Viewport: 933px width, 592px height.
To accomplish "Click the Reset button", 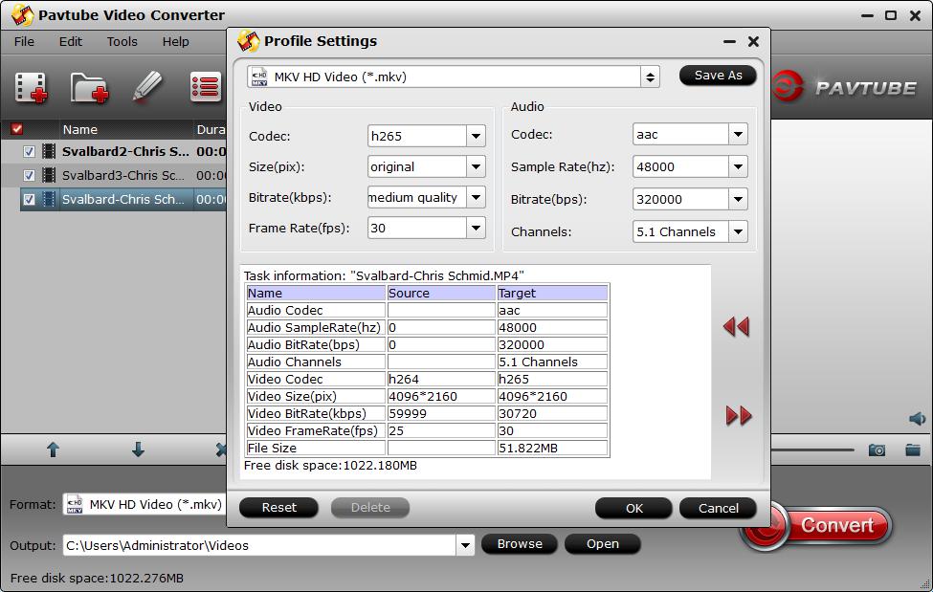I will (278, 508).
